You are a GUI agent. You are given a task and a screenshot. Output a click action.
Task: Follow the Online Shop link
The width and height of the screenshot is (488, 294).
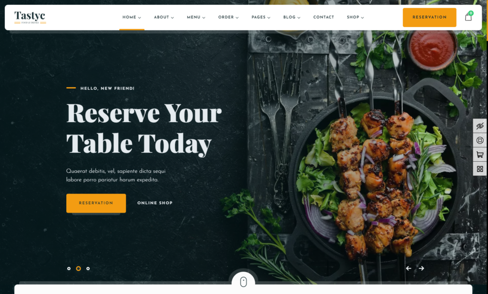155,203
